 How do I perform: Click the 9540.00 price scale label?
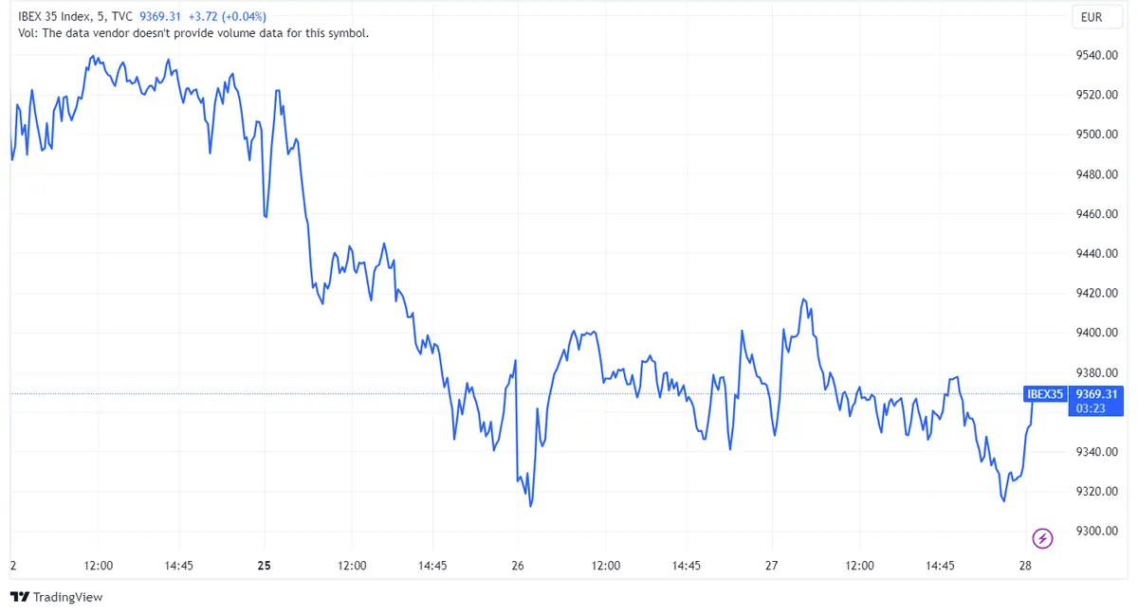1095,55
